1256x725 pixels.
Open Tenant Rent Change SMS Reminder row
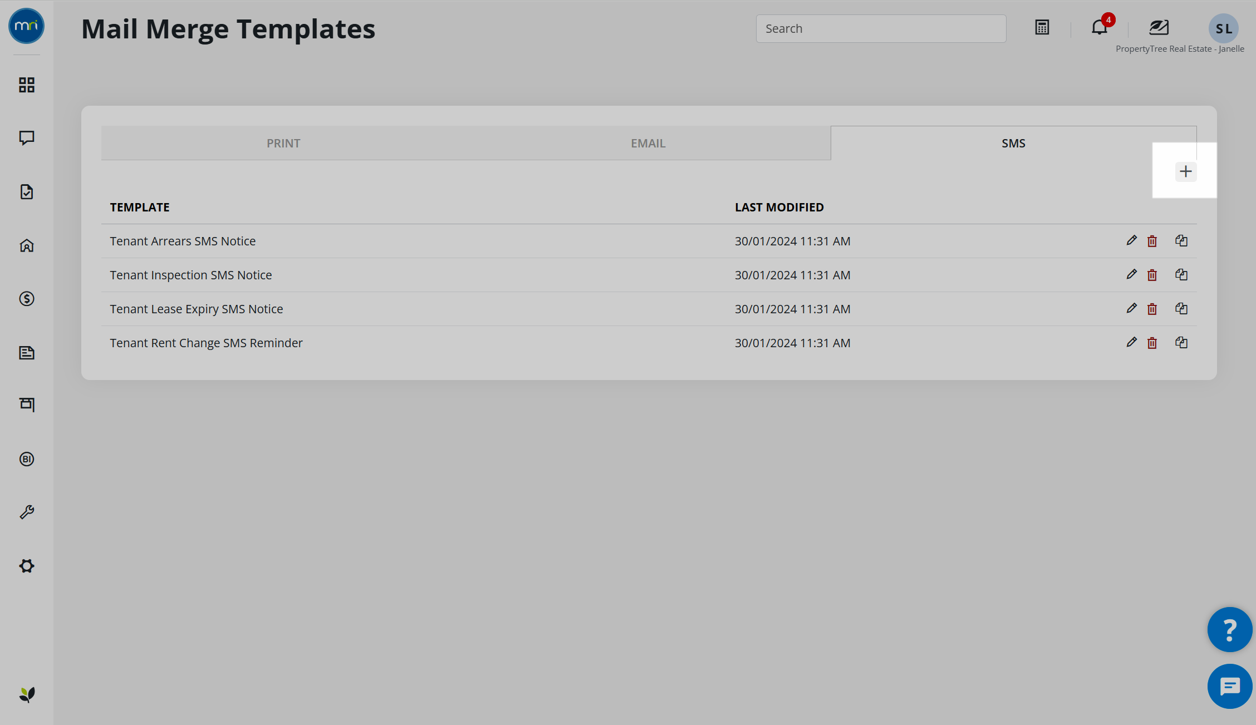click(649, 343)
